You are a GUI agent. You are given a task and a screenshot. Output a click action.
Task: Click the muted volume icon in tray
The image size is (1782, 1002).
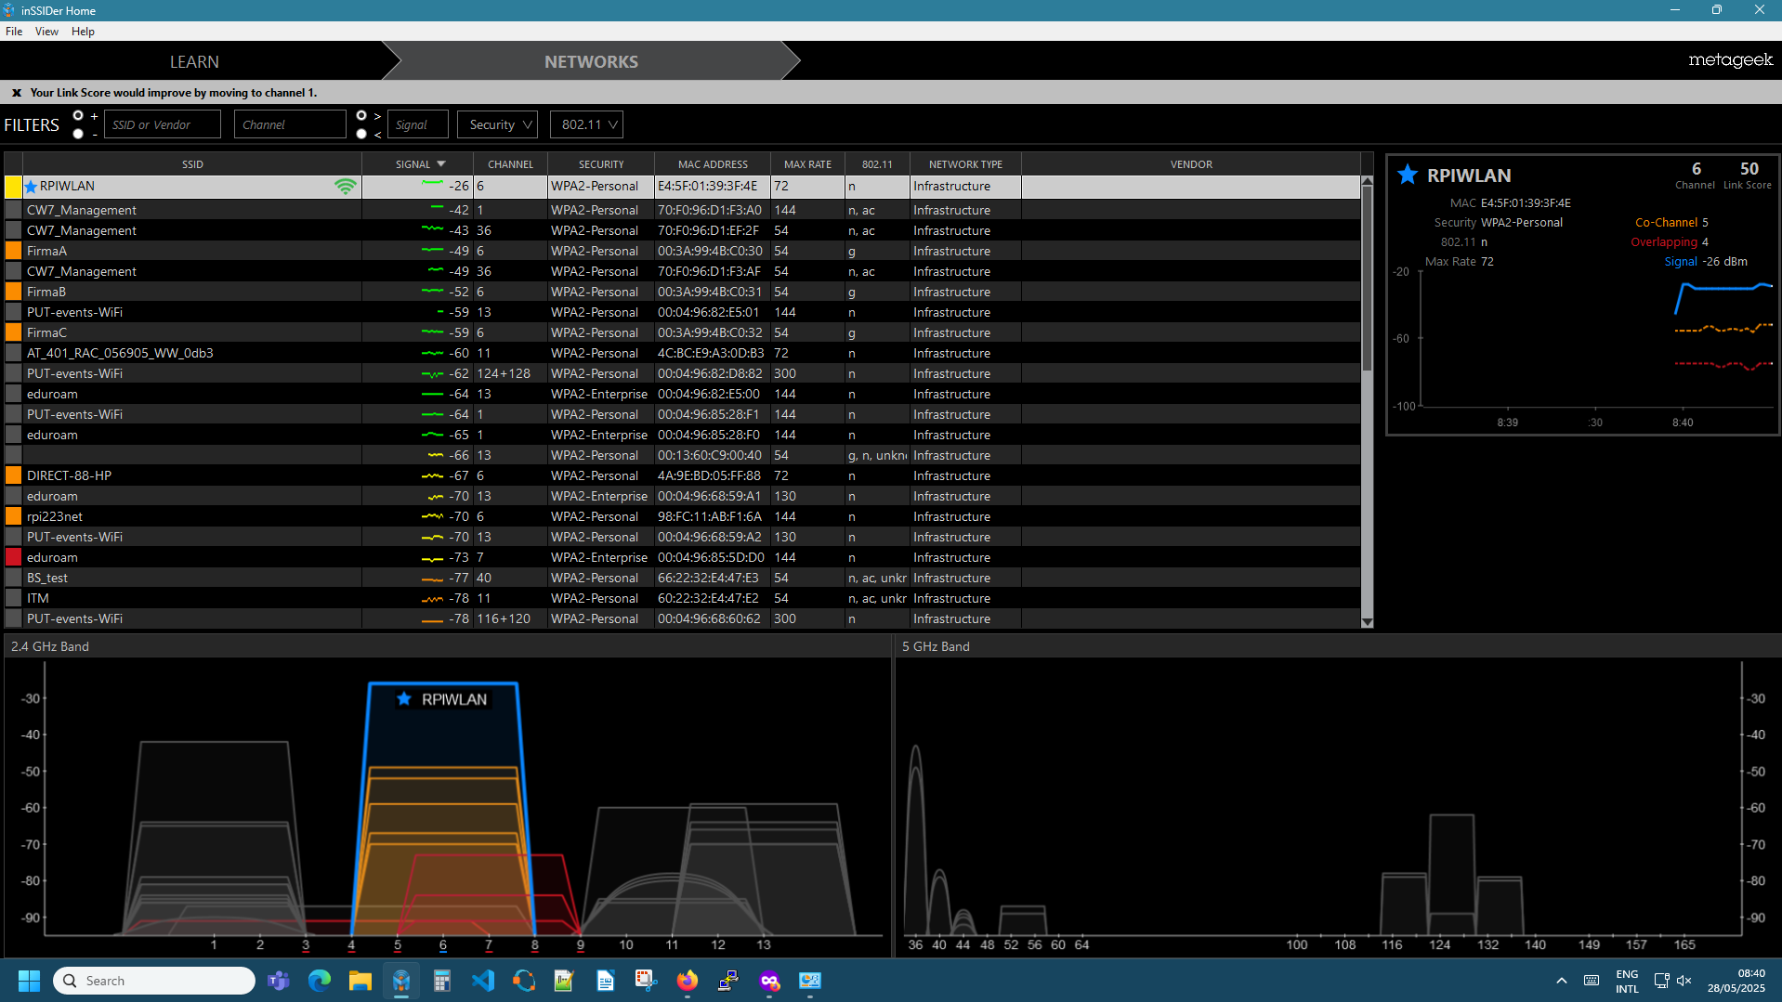point(1684,981)
